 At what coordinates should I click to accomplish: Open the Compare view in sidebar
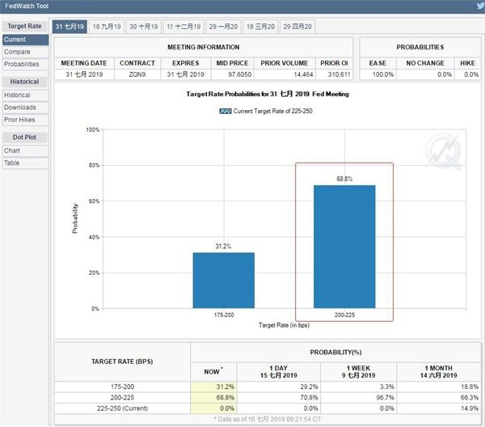click(x=17, y=52)
